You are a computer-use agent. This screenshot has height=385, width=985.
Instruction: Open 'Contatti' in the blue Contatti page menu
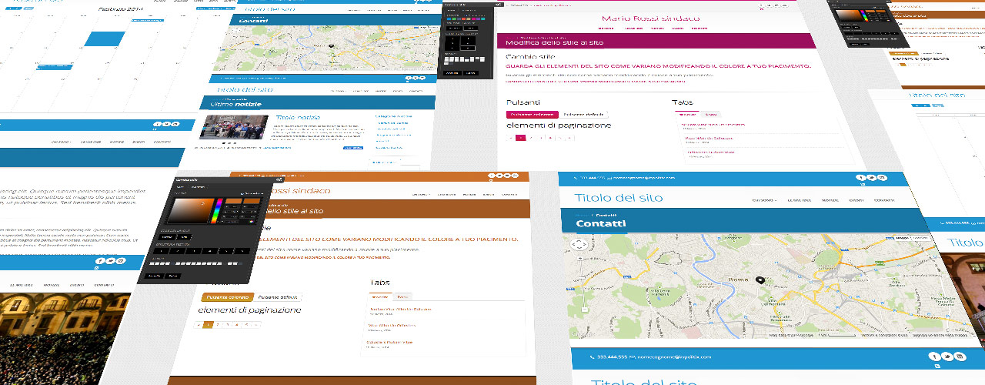pos(884,200)
